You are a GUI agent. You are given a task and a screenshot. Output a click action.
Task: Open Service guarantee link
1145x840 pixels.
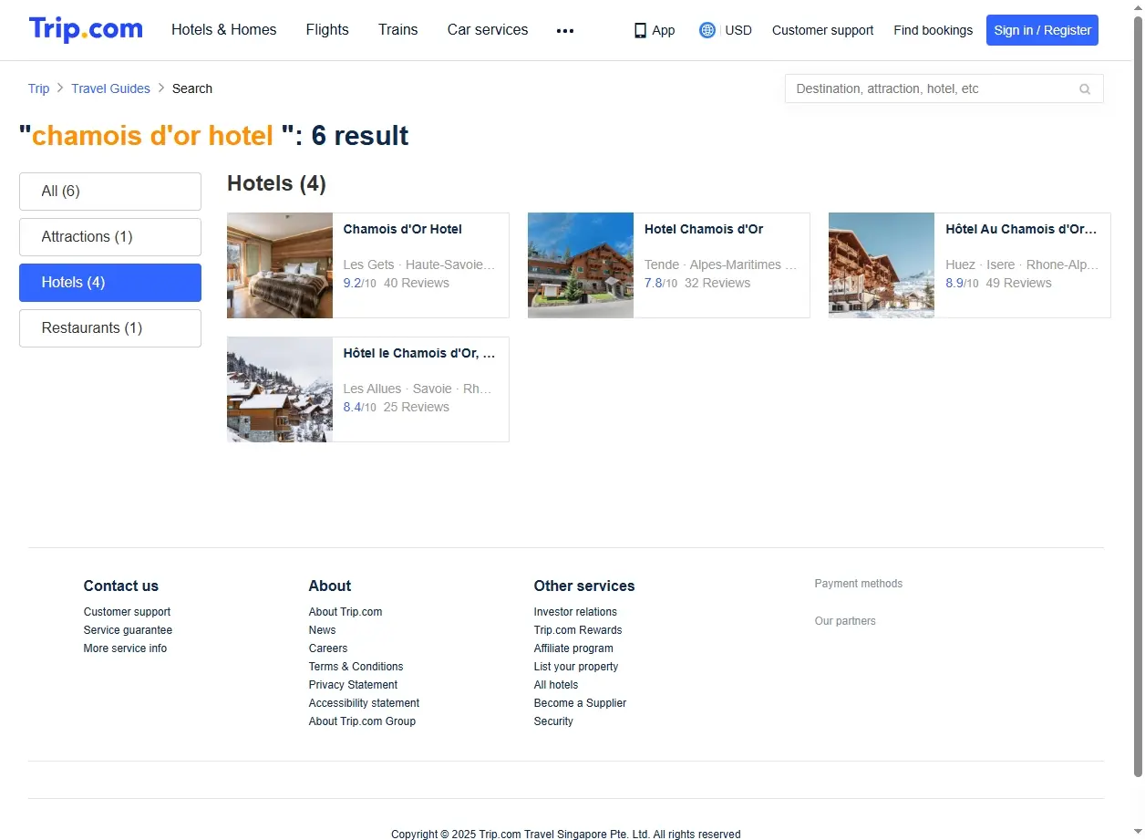[x=128, y=630]
